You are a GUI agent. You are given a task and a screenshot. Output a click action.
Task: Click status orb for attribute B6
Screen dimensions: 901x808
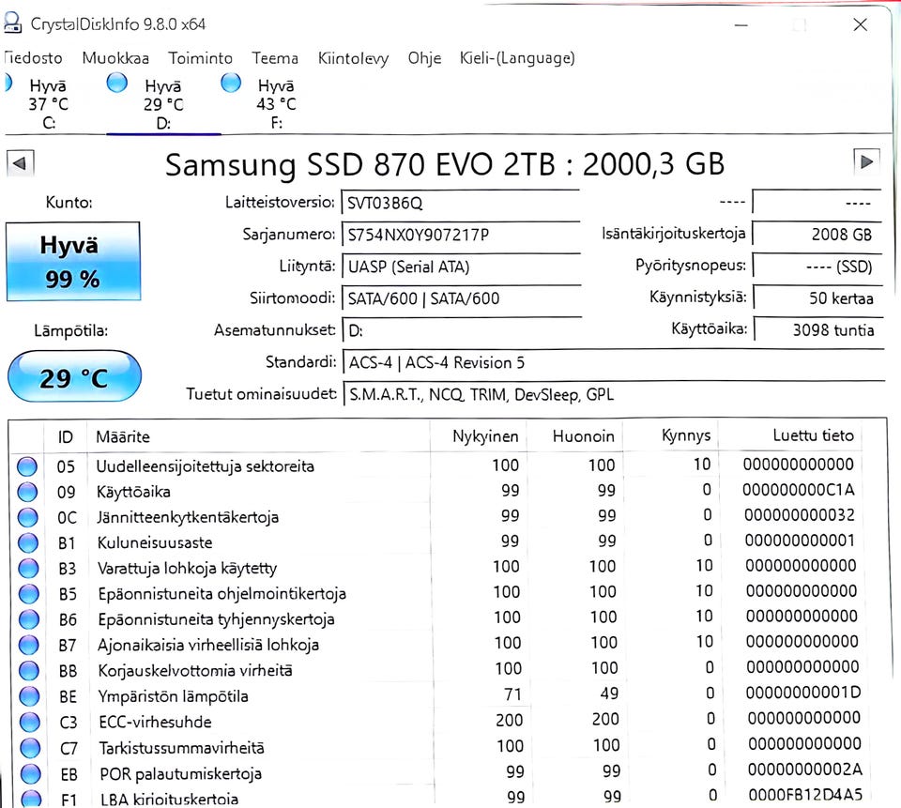tap(29, 619)
